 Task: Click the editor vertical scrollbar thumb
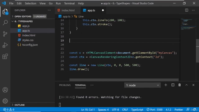pyautogui.click(x=197, y=51)
